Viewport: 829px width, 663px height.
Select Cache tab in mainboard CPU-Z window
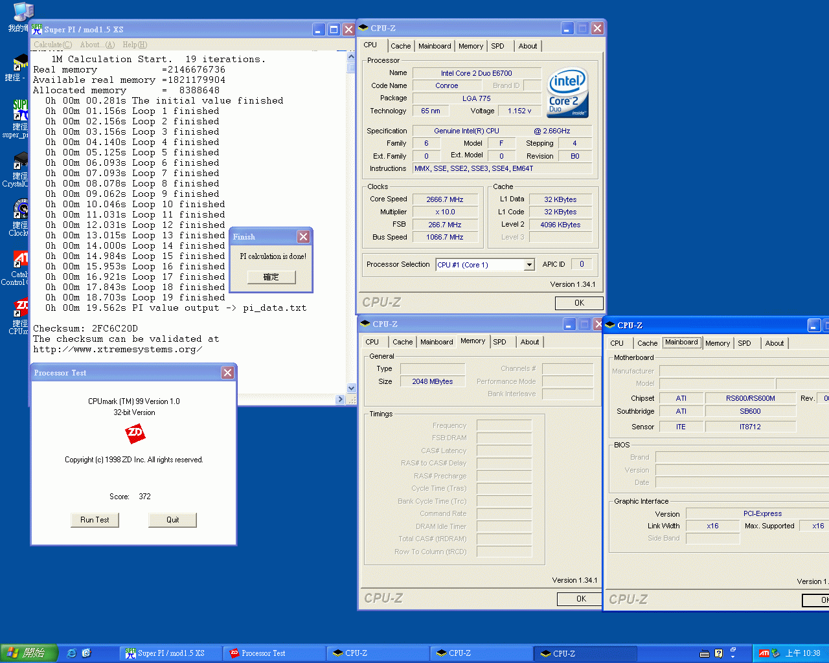point(647,343)
